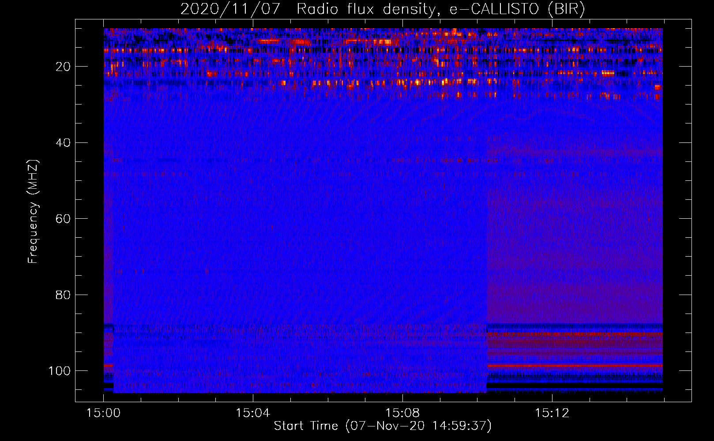Click the 'Start Time (07-Nov-20 14:59:37)' label
The height and width of the screenshot is (441, 714).
tap(383, 426)
